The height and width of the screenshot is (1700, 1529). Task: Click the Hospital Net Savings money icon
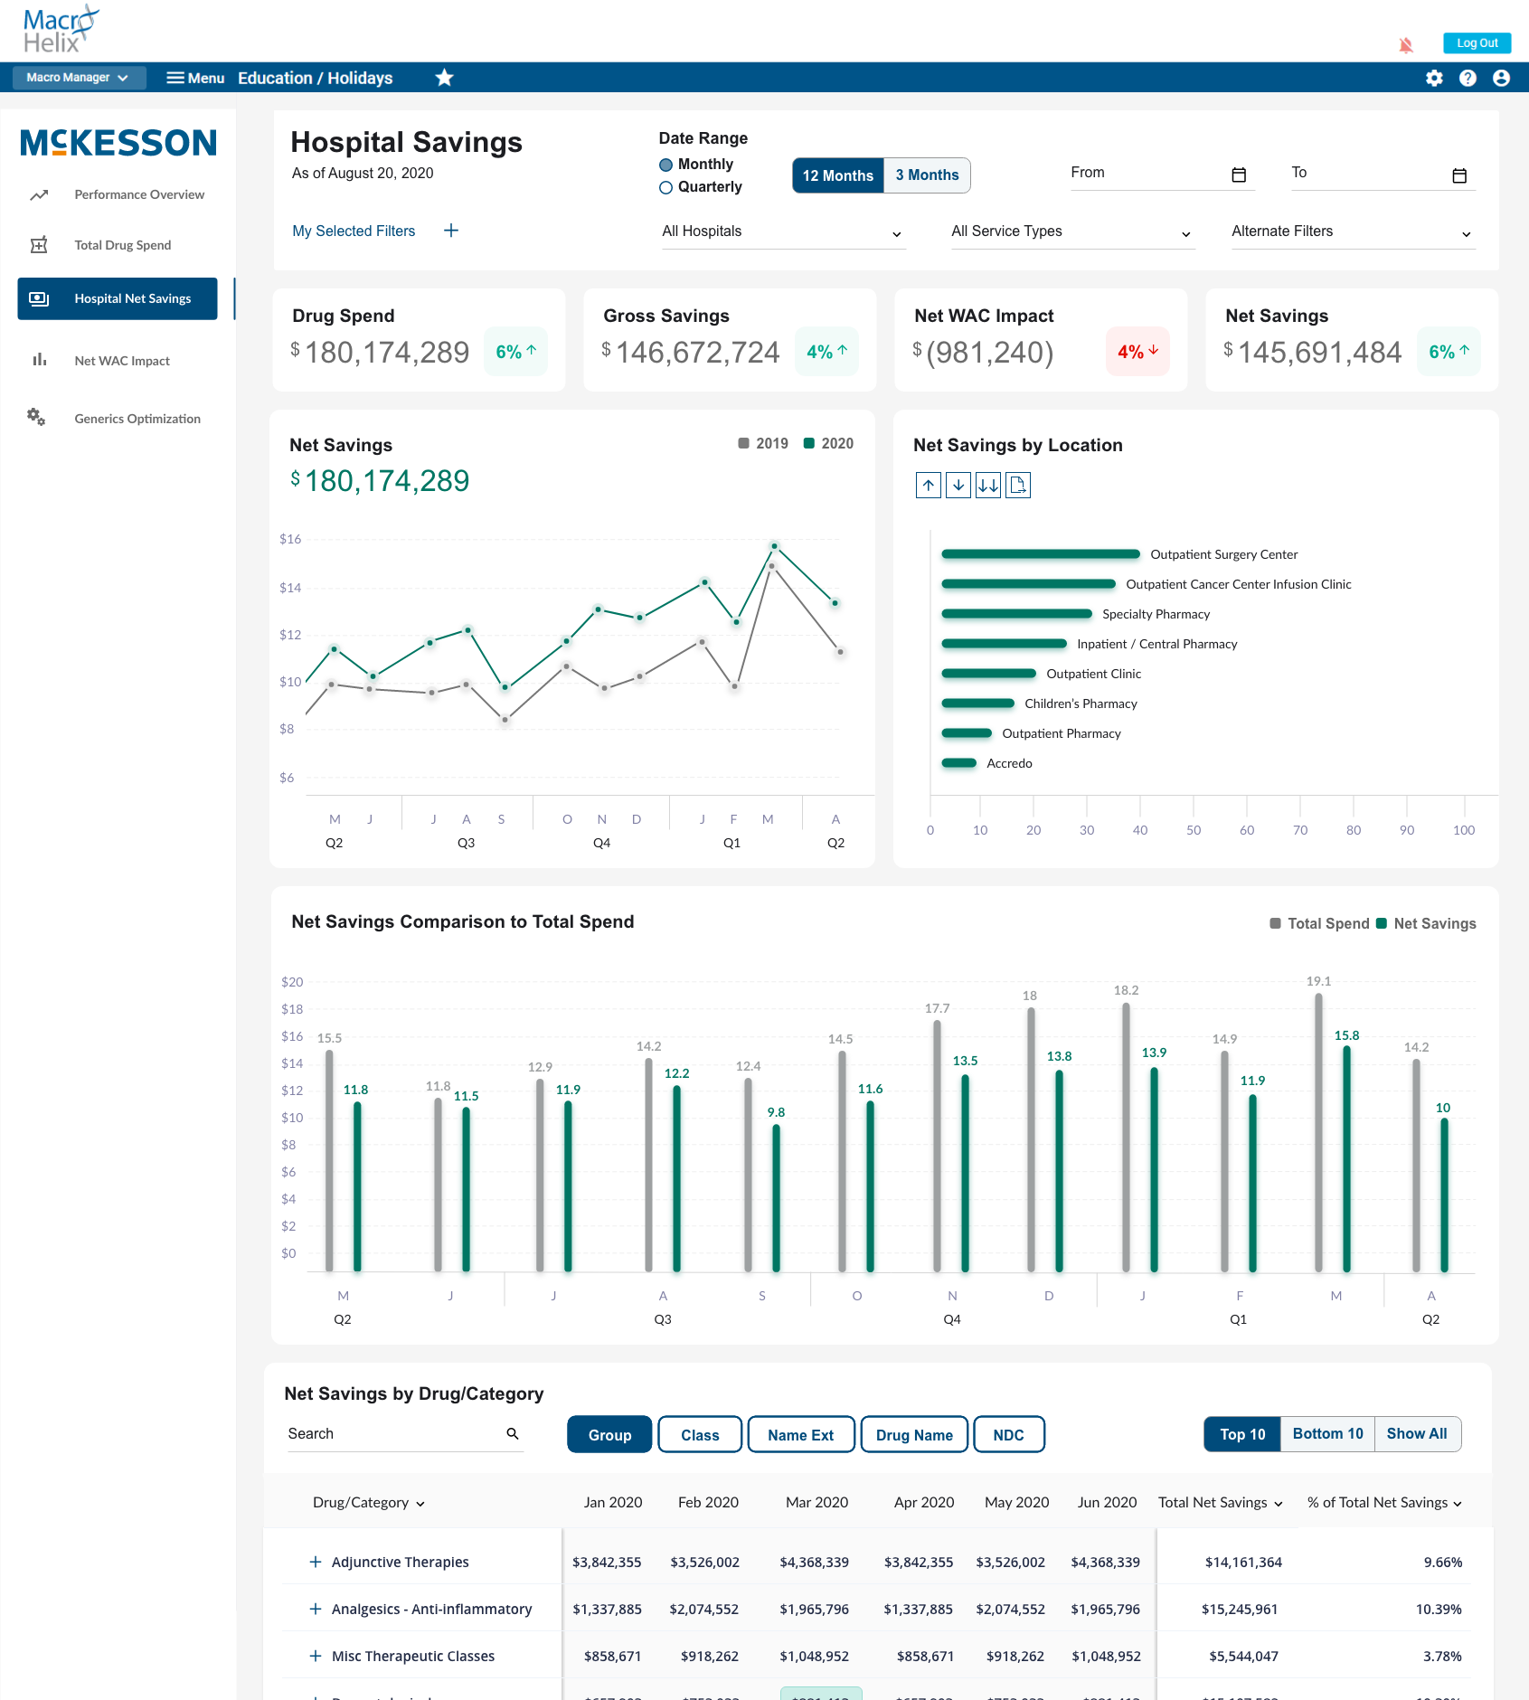click(39, 298)
